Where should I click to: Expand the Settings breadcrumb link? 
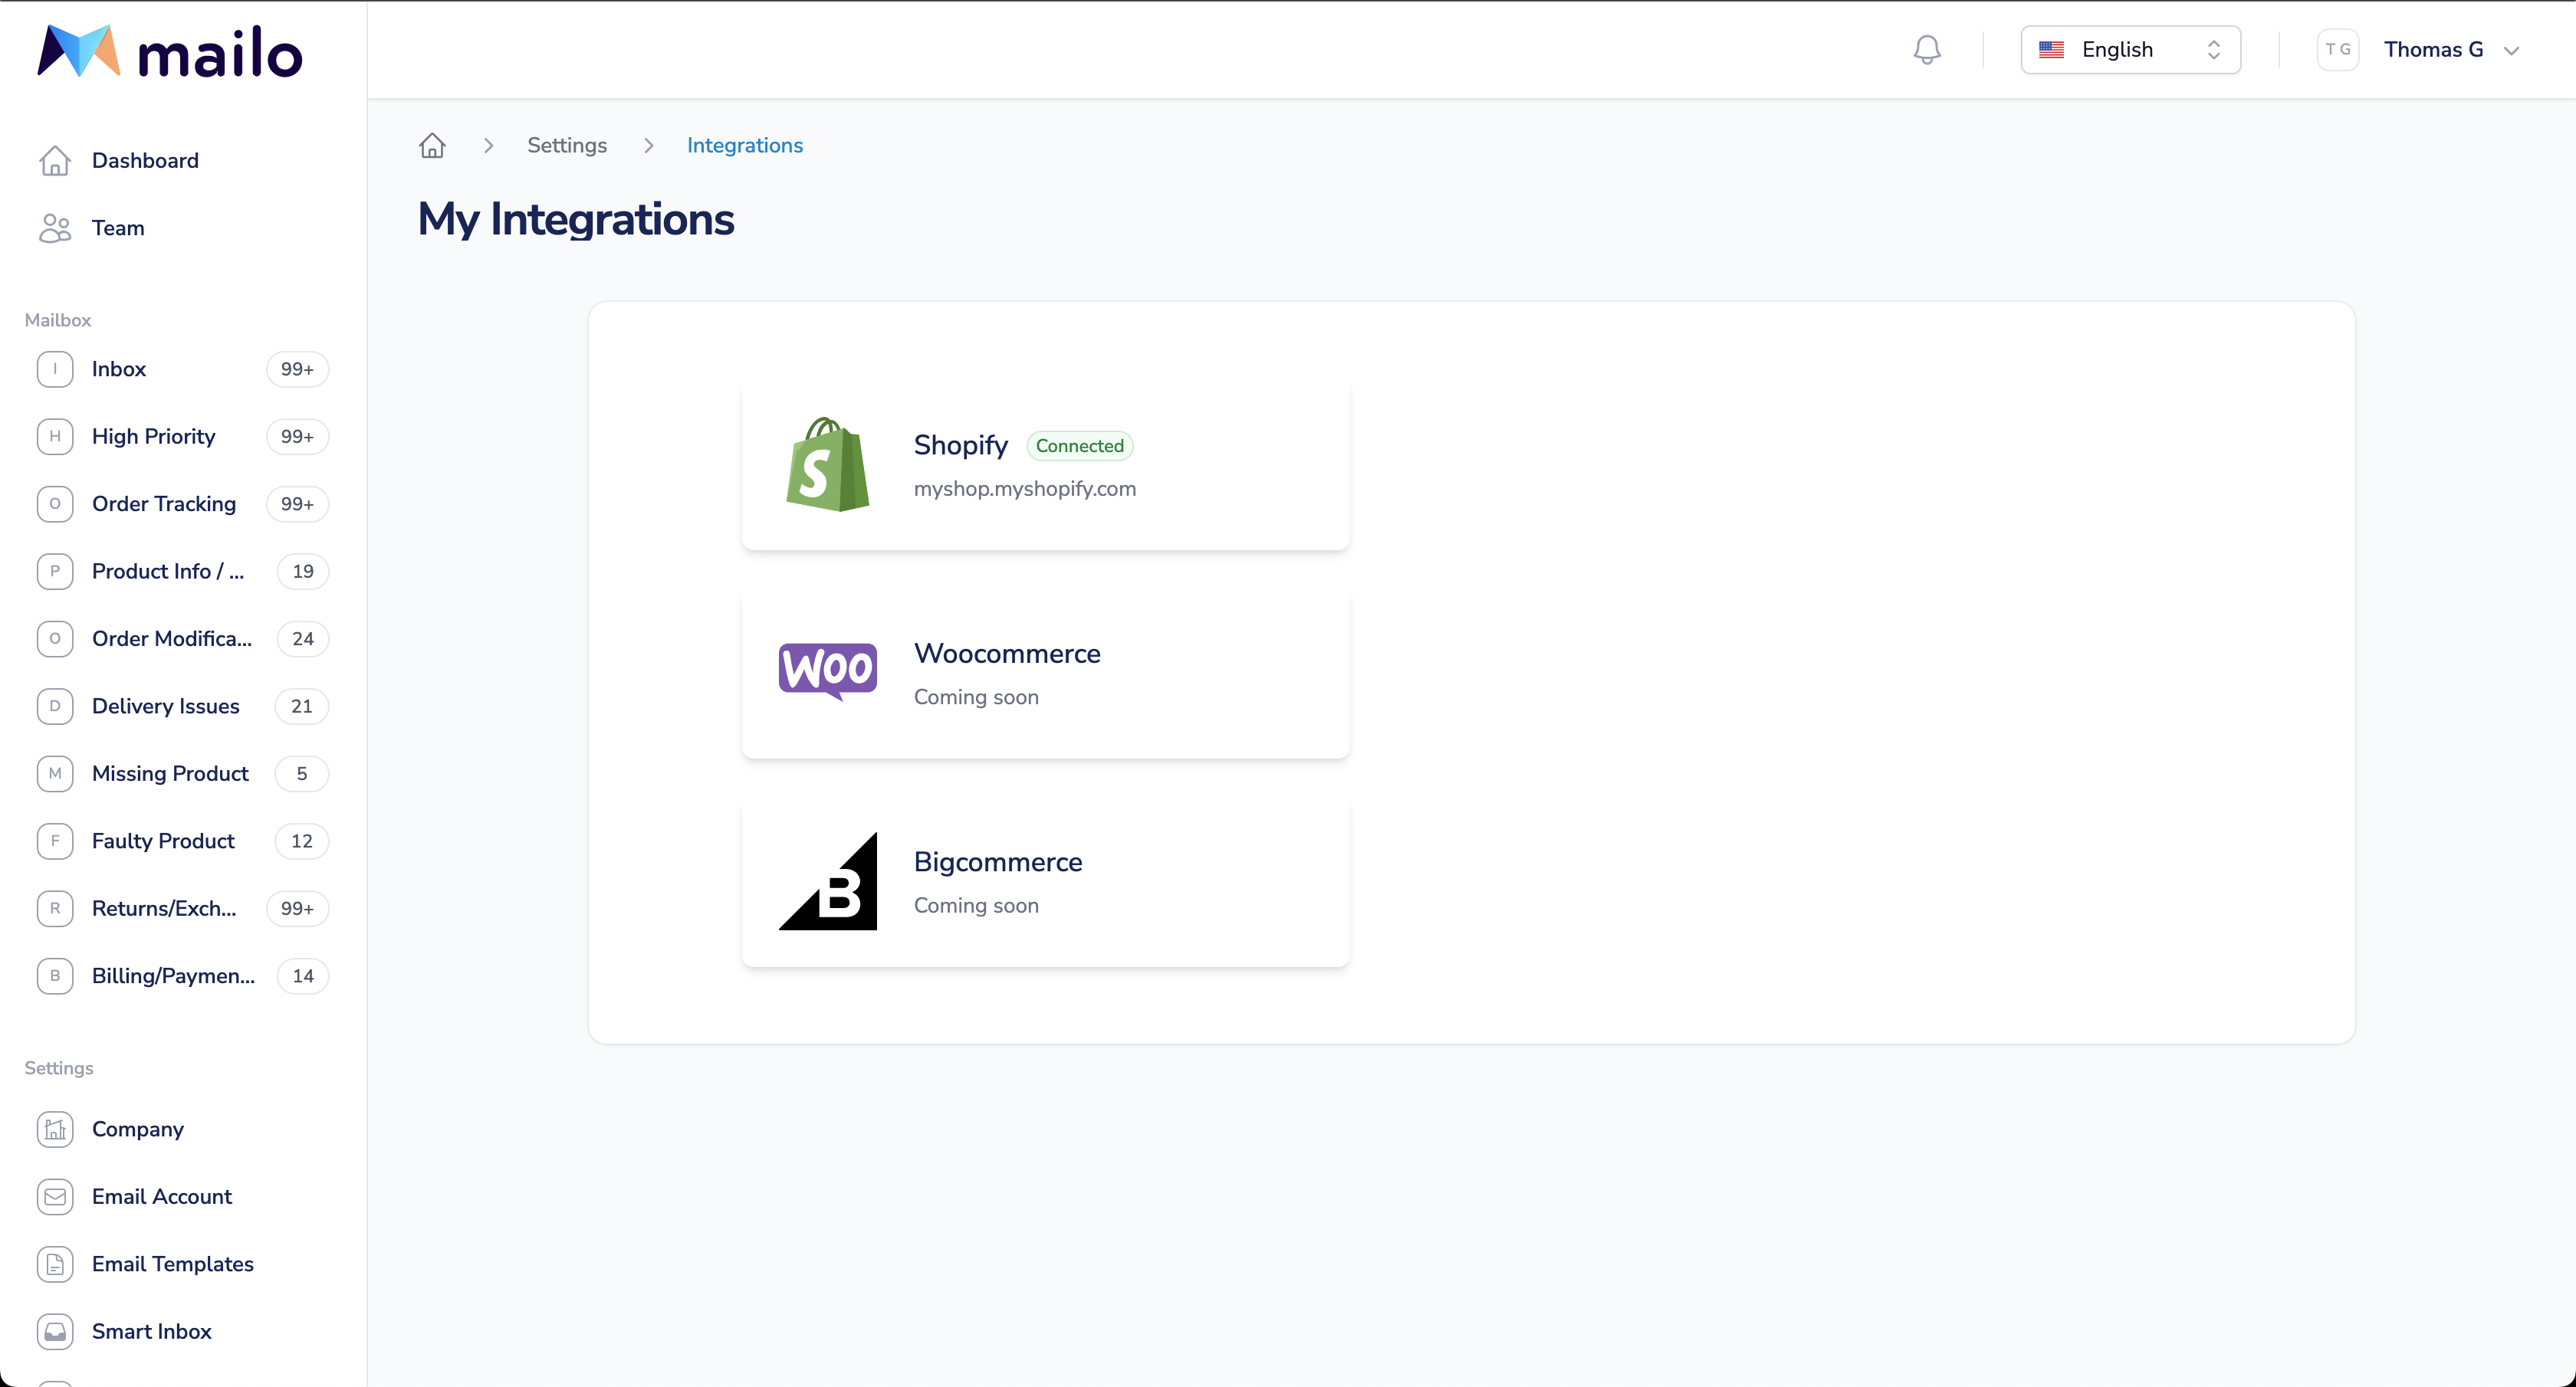(x=566, y=145)
